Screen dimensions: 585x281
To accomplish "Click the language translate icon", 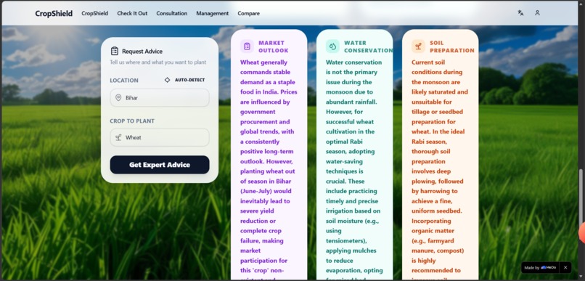I will [x=520, y=12].
